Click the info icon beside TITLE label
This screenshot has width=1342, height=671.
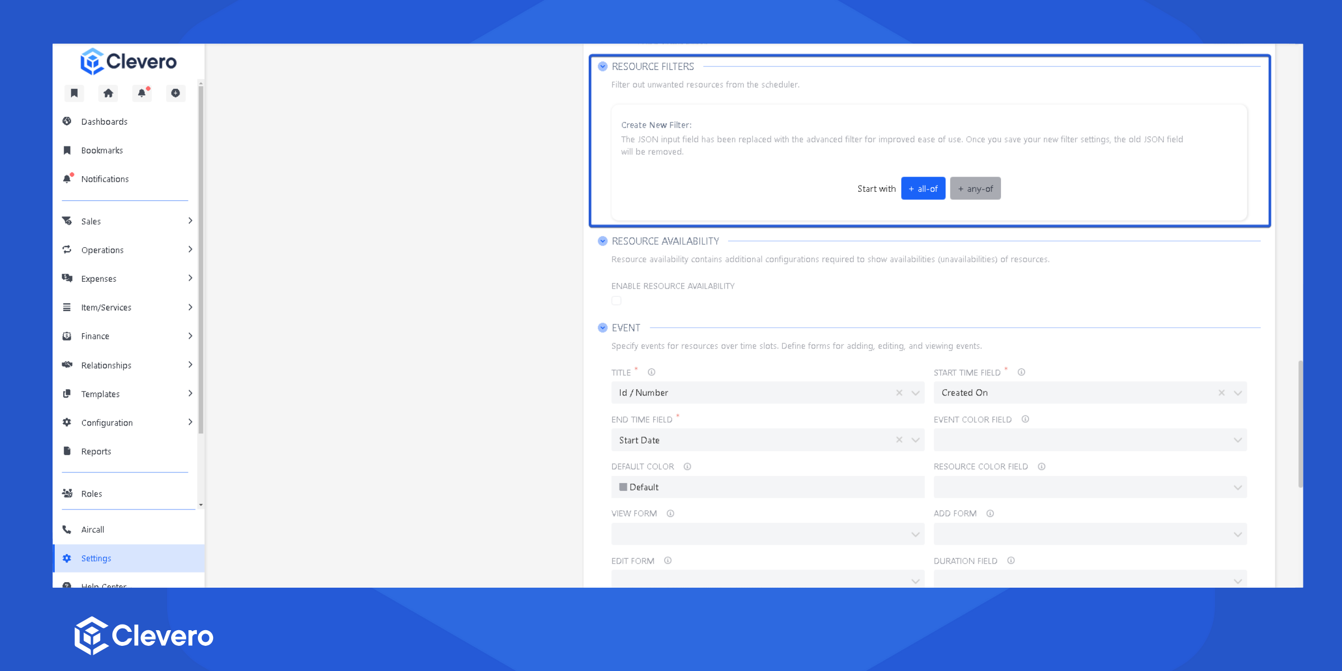click(x=651, y=372)
